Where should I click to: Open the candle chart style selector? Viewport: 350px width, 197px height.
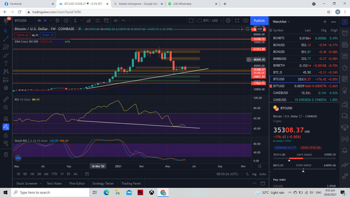57,20
